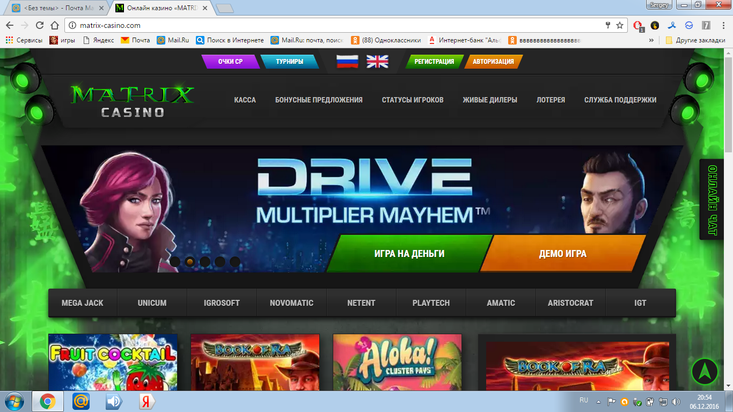Open the Fruit Cocktail game thumbnail
This screenshot has height=412, width=733.
113,363
